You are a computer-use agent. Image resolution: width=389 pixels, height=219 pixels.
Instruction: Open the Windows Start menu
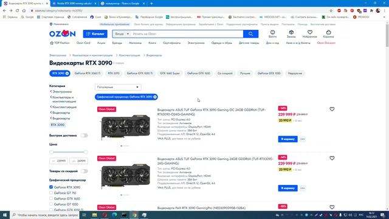[5, 215]
